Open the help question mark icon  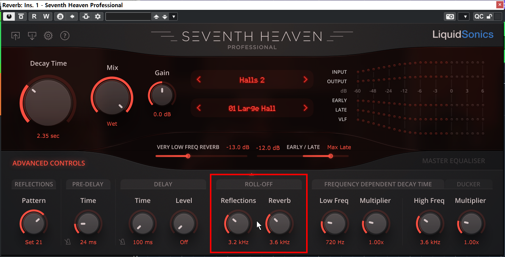[65, 36]
